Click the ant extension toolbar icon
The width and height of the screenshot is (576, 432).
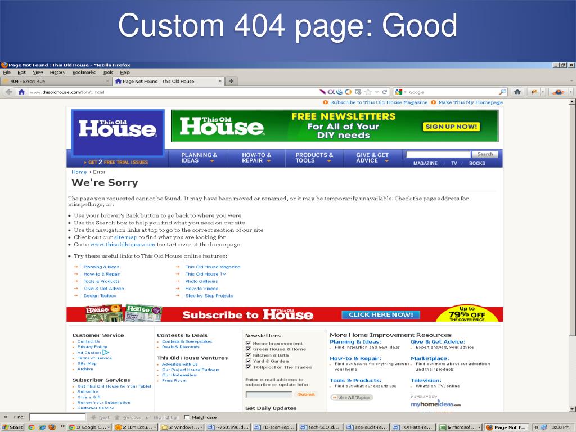point(534,92)
